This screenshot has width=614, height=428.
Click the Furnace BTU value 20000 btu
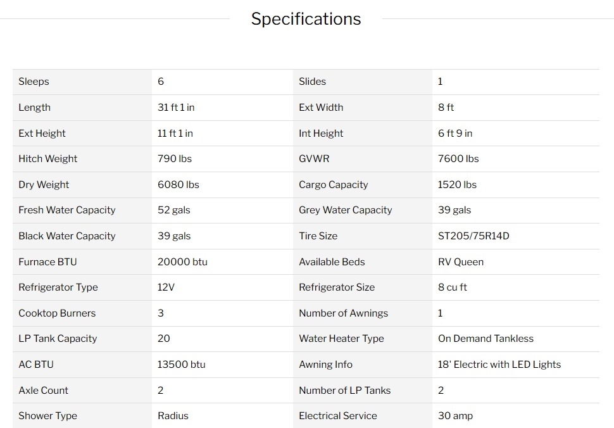[182, 262]
